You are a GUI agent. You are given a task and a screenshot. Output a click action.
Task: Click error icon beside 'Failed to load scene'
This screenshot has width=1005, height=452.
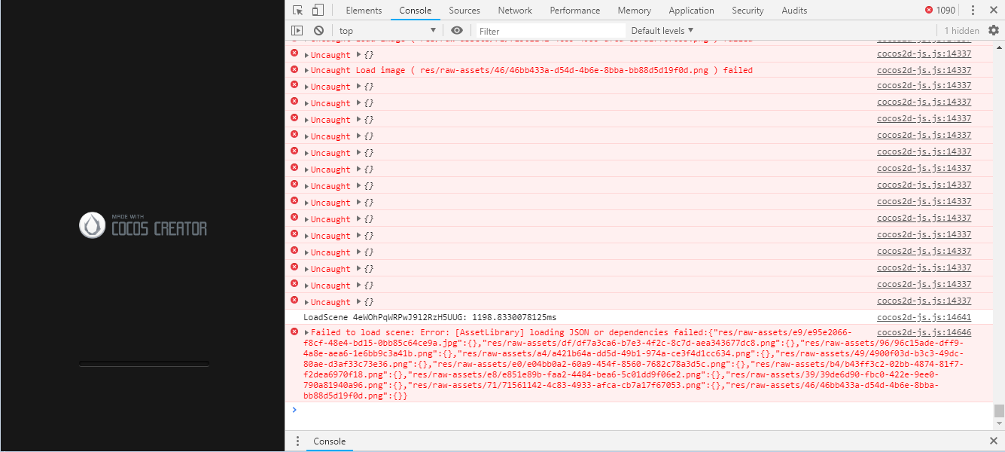tap(294, 331)
